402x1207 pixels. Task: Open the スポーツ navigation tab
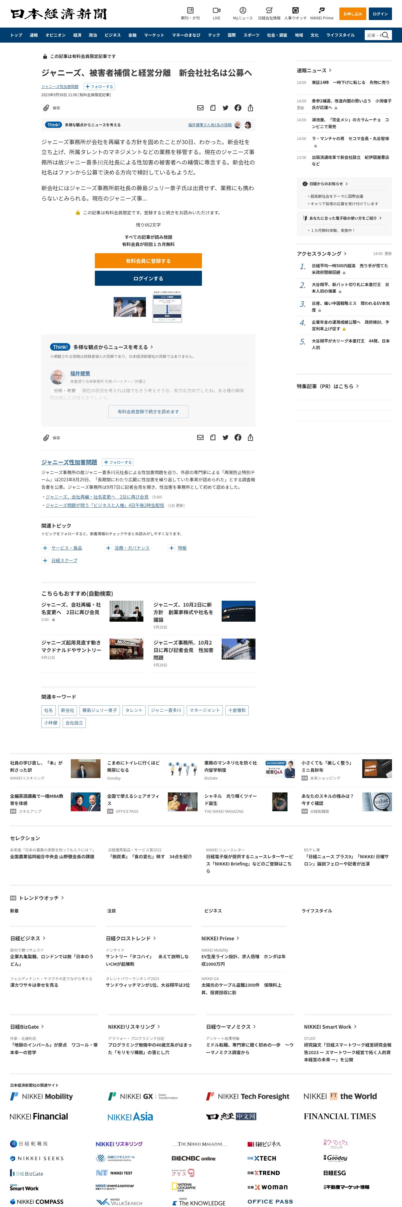251,35
